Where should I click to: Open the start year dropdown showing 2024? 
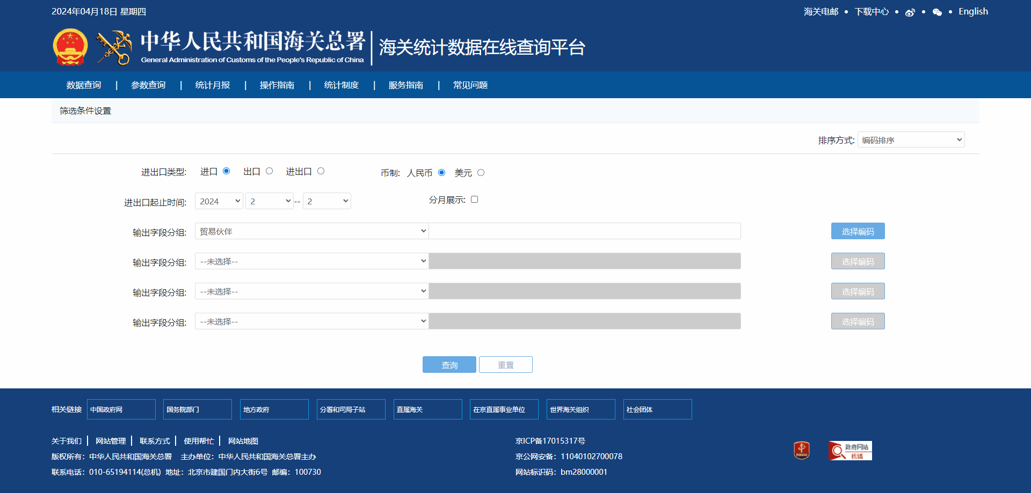click(219, 201)
